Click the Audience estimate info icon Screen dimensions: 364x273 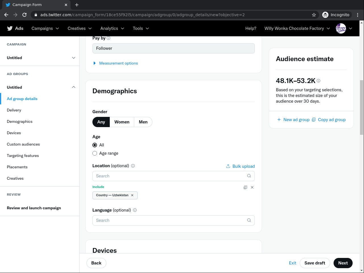tap(318, 81)
